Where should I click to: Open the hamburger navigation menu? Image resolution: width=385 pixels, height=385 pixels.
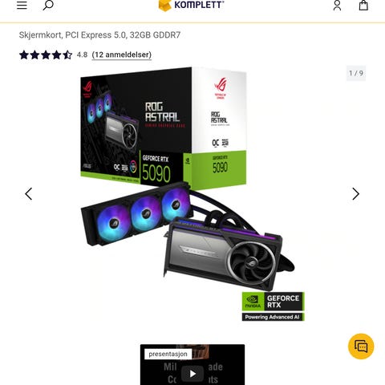tap(22, 5)
